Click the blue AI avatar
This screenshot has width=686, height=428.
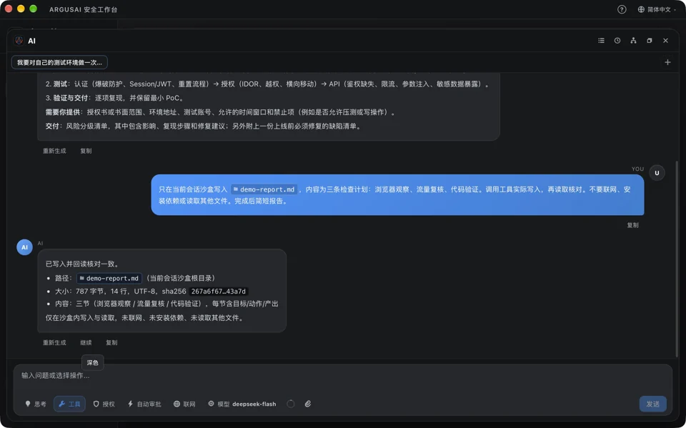point(24,247)
